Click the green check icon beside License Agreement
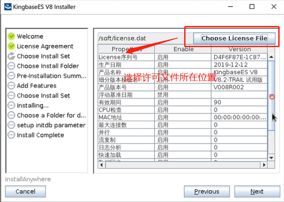Screen dimensions: 284x202 (11, 46)
